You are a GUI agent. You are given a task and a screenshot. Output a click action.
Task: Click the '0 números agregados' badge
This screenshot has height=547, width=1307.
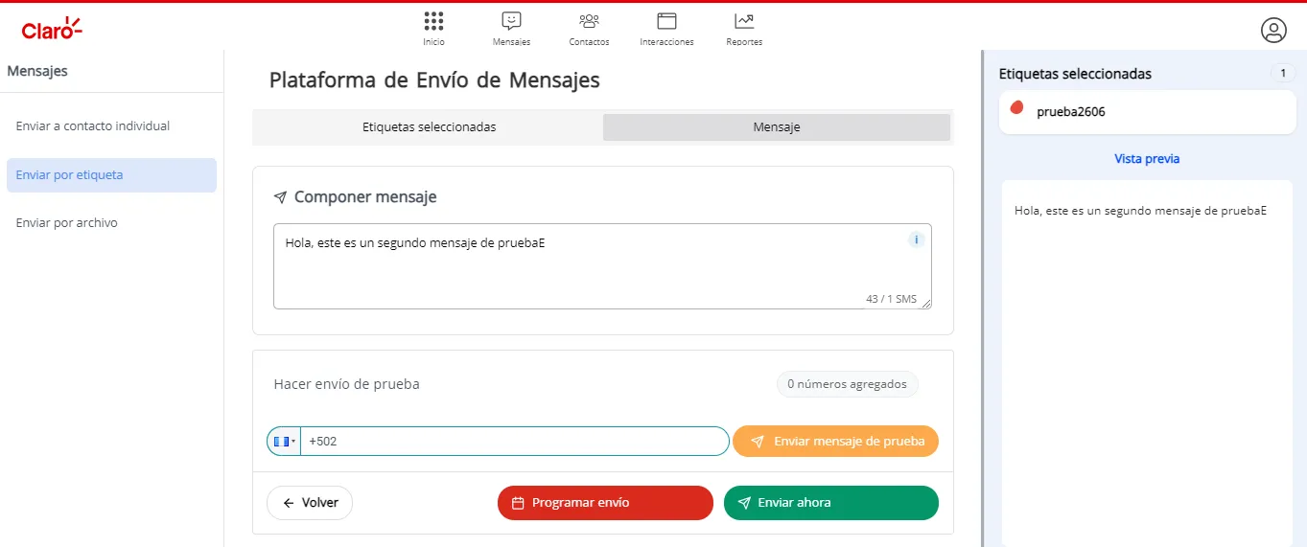click(848, 384)
